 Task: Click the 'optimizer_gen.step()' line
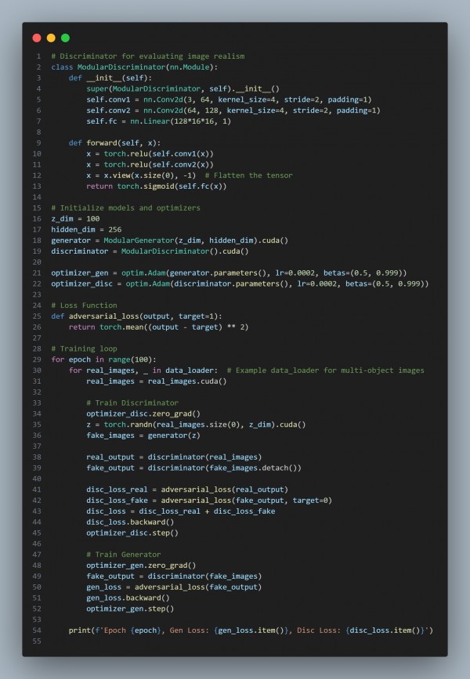coord(130,609)
